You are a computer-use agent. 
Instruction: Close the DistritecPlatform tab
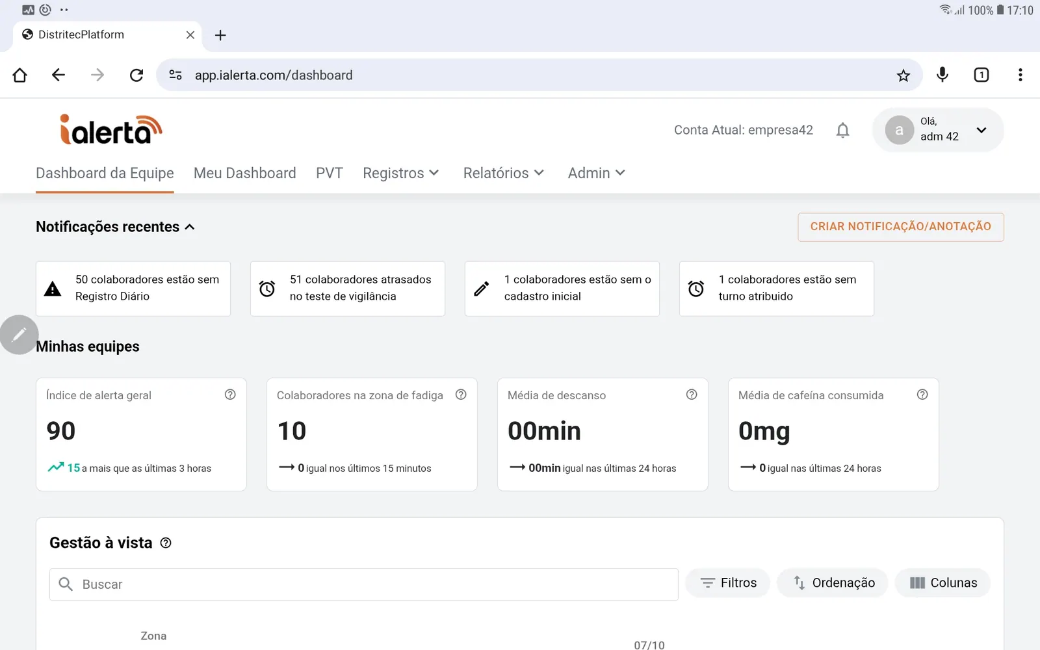click(x=190, y=35)
